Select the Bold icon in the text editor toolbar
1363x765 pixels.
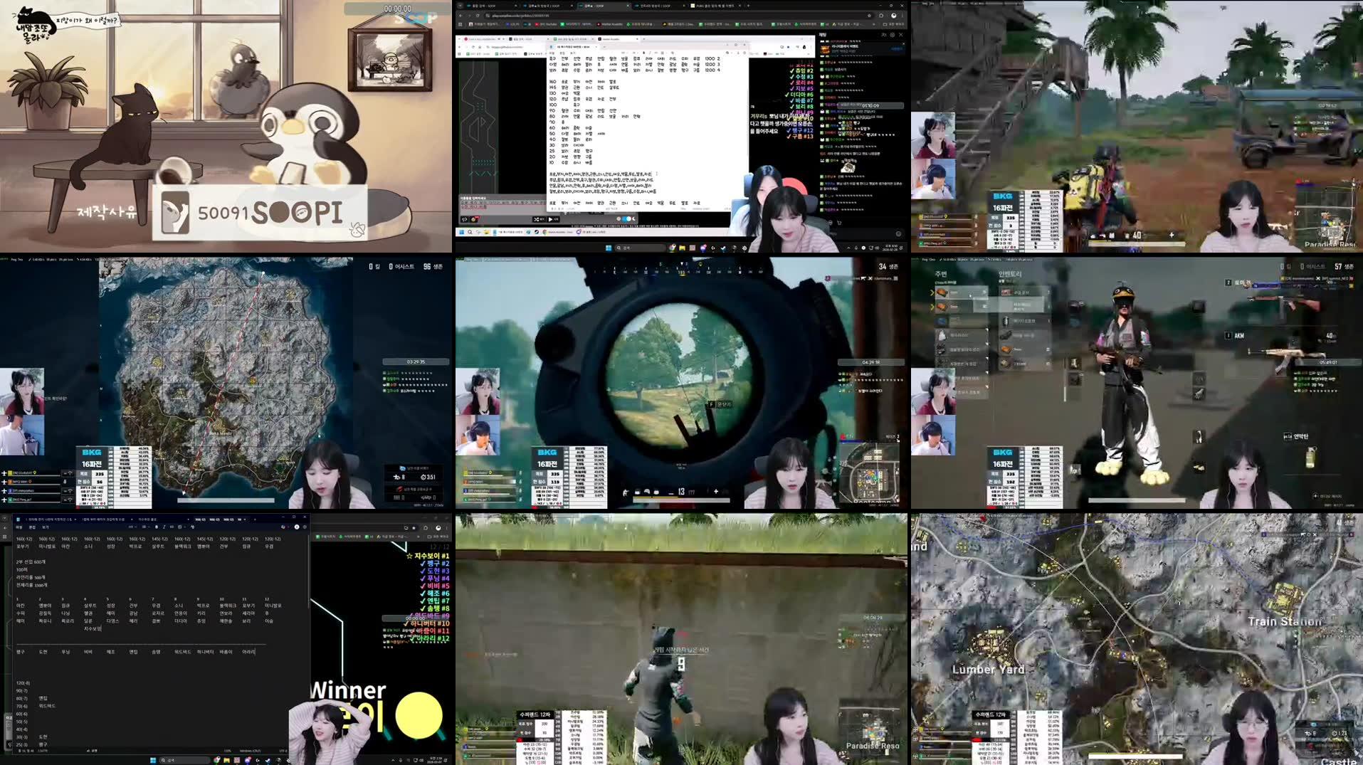643,53
